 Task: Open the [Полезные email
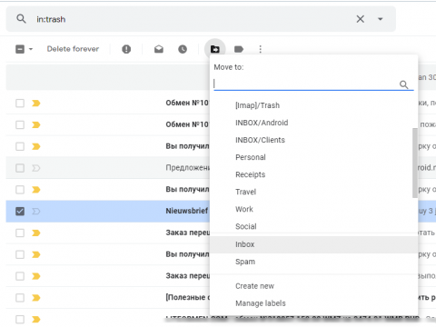(x=187, y=298)
